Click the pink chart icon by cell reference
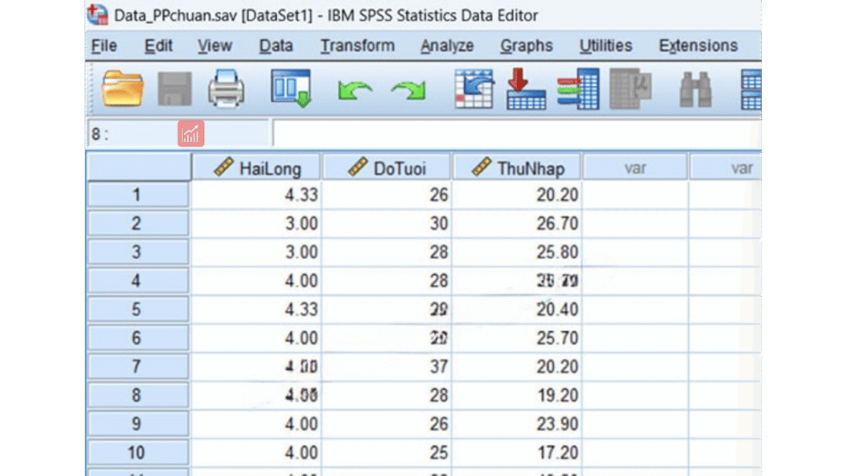The width and height of the screenshot is (847, 476). (x=191, y=134)
